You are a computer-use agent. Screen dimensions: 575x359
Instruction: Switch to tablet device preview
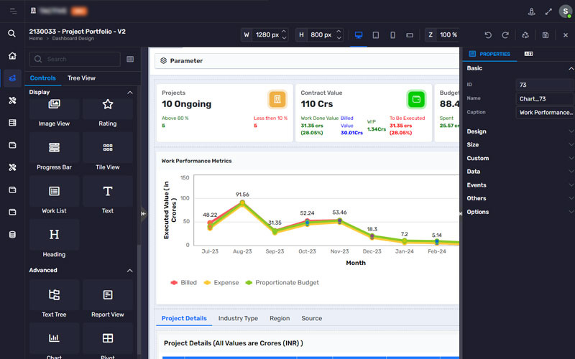[x=375, y=34]
